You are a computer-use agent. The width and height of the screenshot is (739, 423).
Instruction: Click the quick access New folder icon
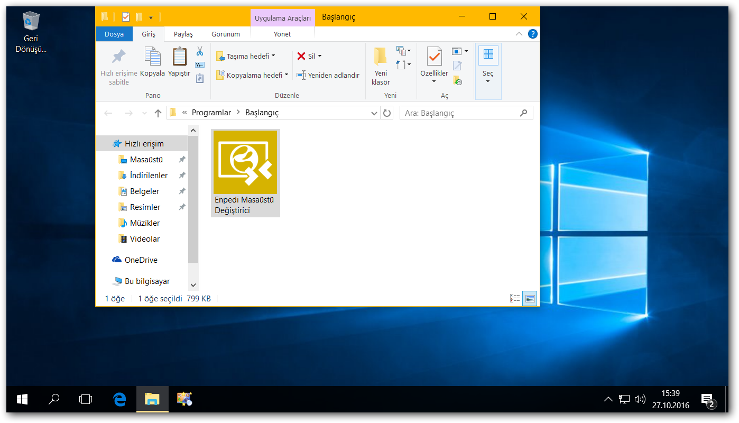139,17
